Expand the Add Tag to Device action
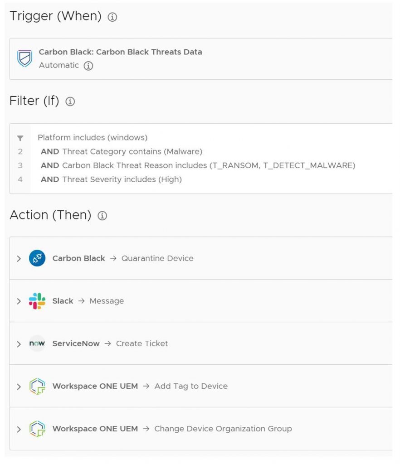400x464 pixels. pos(19,387)
